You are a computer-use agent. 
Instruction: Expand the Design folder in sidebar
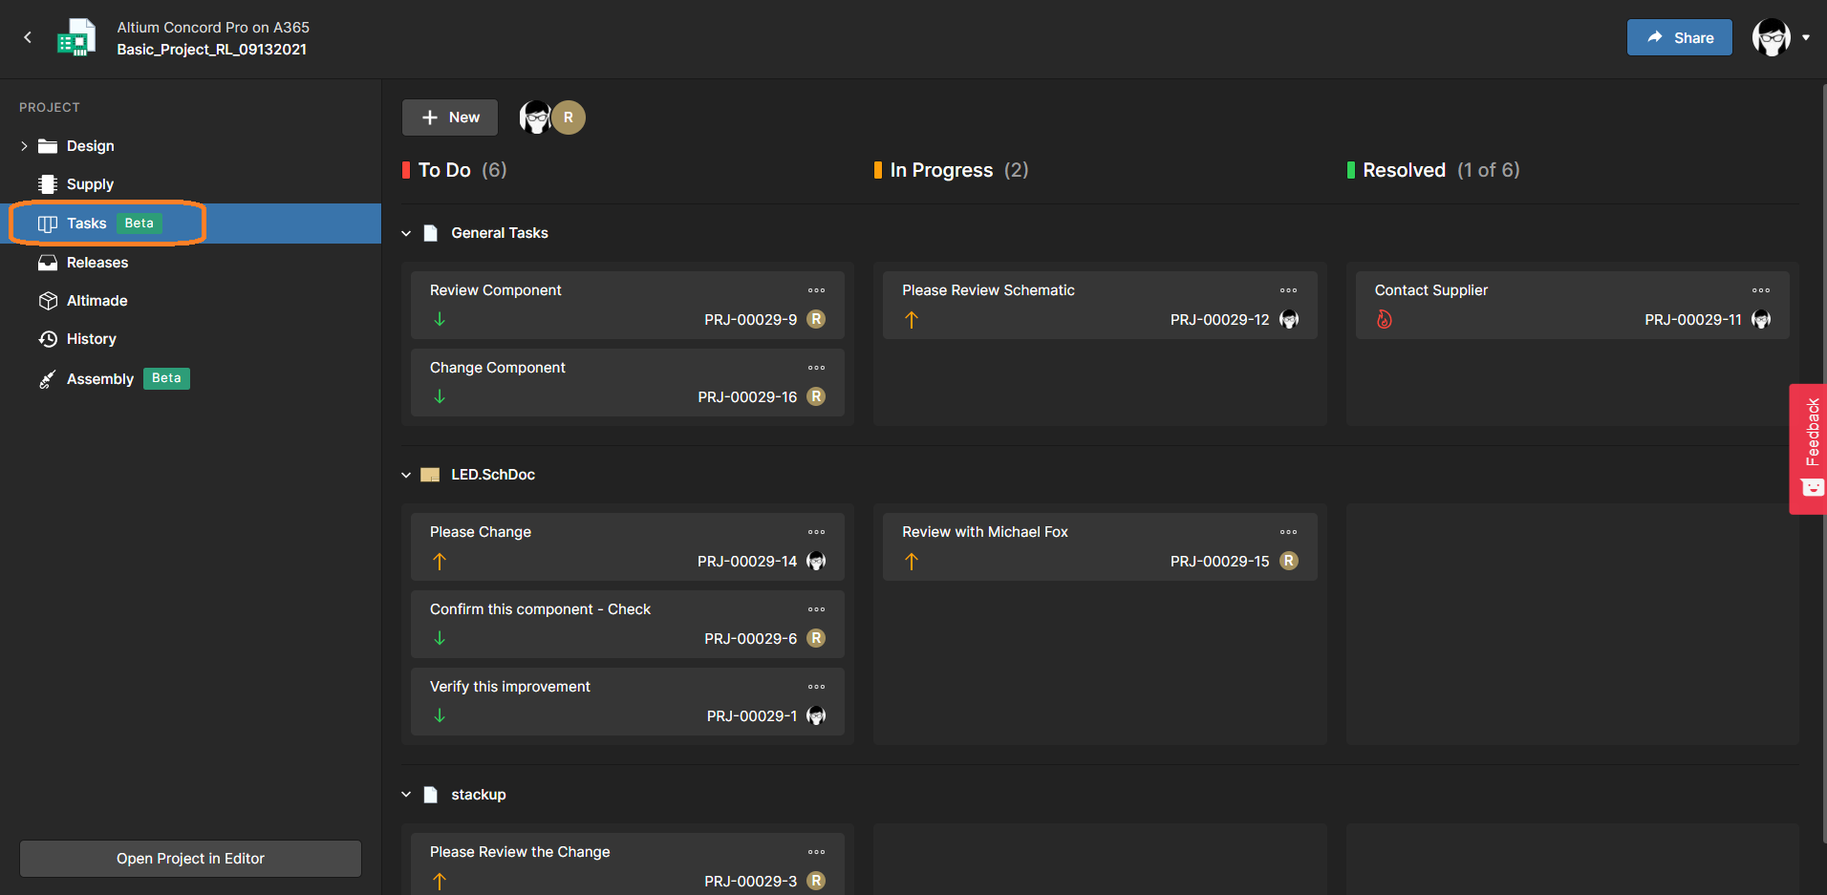click(24, 146)
